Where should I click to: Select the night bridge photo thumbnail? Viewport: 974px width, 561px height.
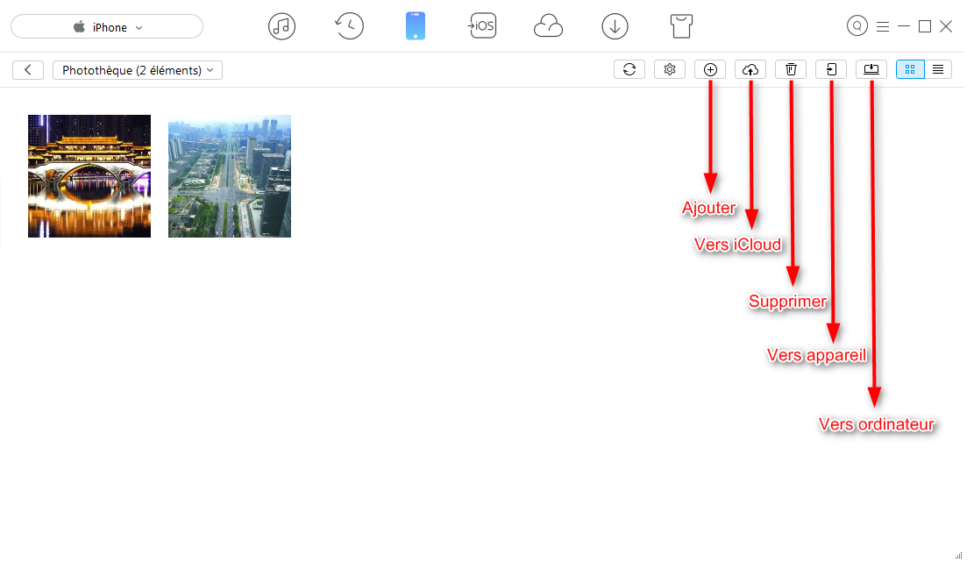(x=89, y=176)
